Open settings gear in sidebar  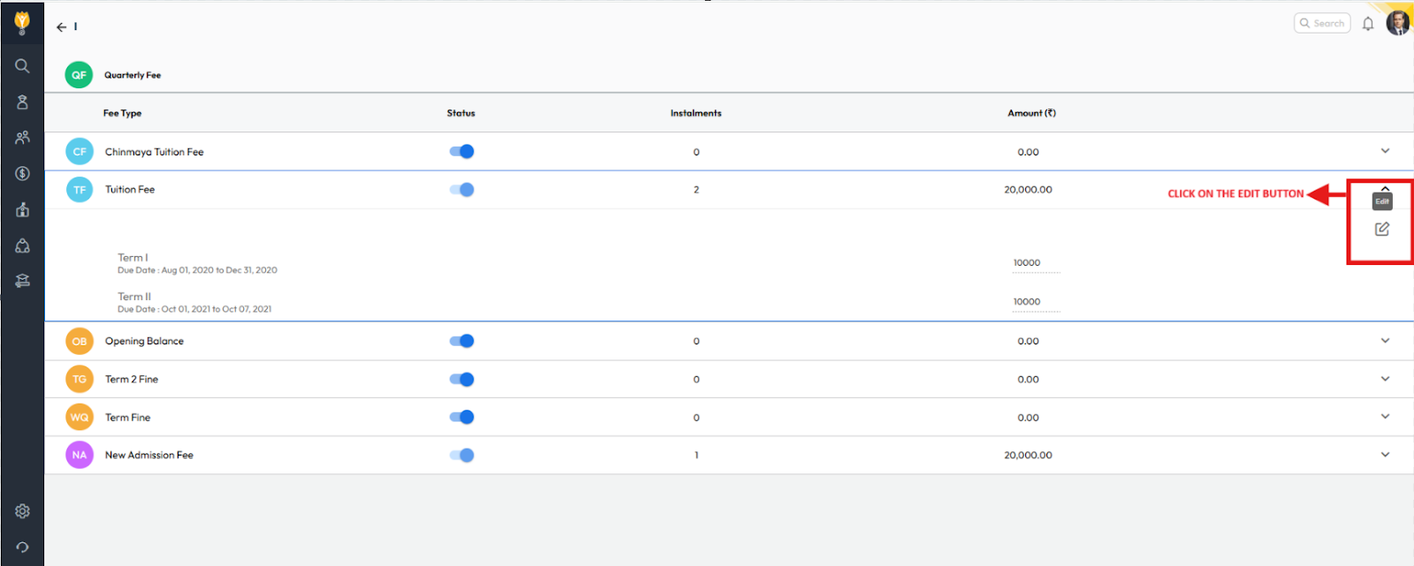pyautogui.click(x=22, y=511)
